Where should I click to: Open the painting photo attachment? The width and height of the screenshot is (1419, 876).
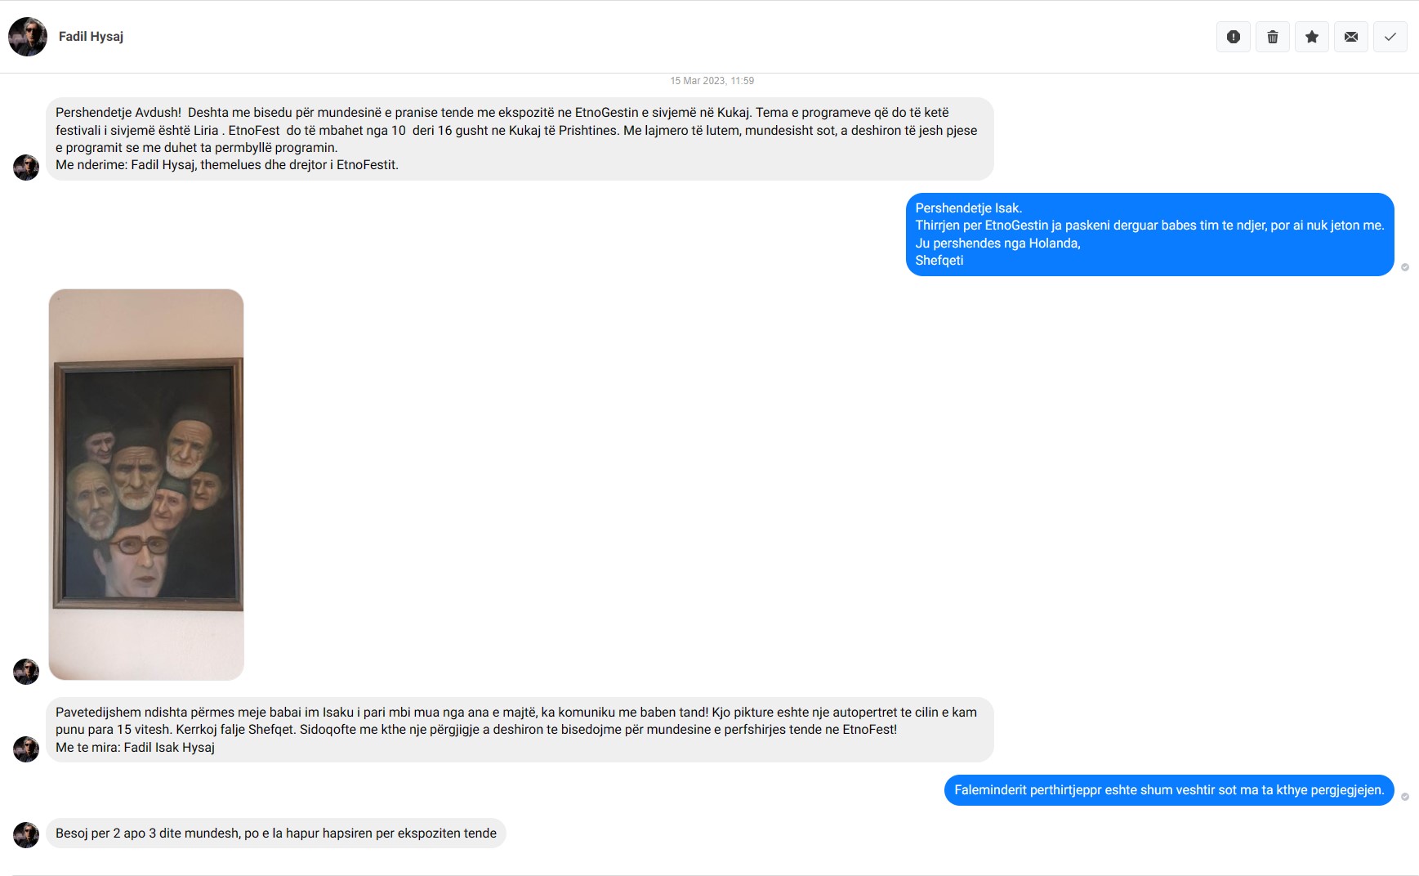(x=146, y=484)
